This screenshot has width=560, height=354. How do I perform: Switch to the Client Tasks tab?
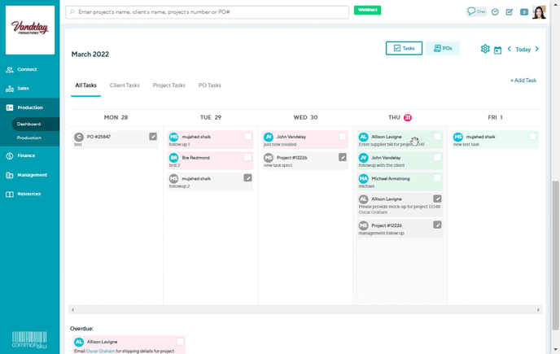125,85
